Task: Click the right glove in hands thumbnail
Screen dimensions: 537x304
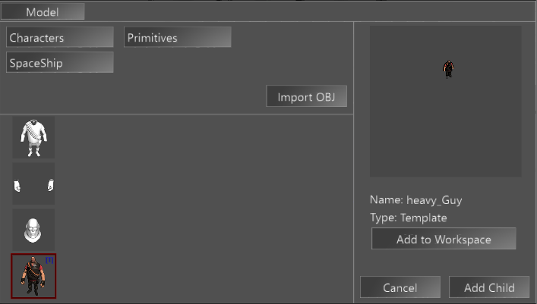Action: pos(50,185)
